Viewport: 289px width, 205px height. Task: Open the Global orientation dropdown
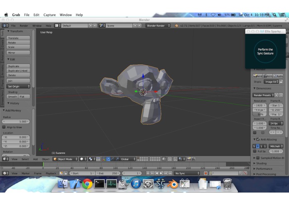(x=128, y=159)
